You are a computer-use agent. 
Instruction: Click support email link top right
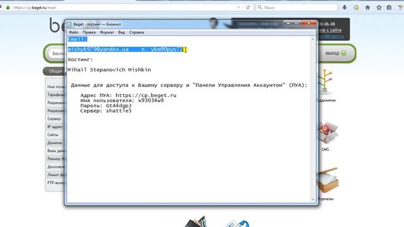[331, 37]
